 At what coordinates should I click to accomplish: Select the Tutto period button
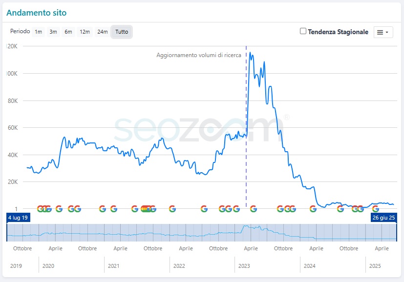click(x=122, y=32)
